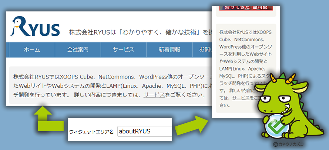
Task: Click the ウィジェットエリア名 label
Action: coord(91,132)
